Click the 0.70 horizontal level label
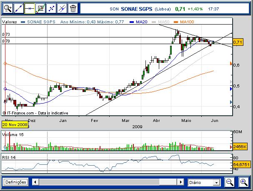253x191 pixels. point(6,41)
